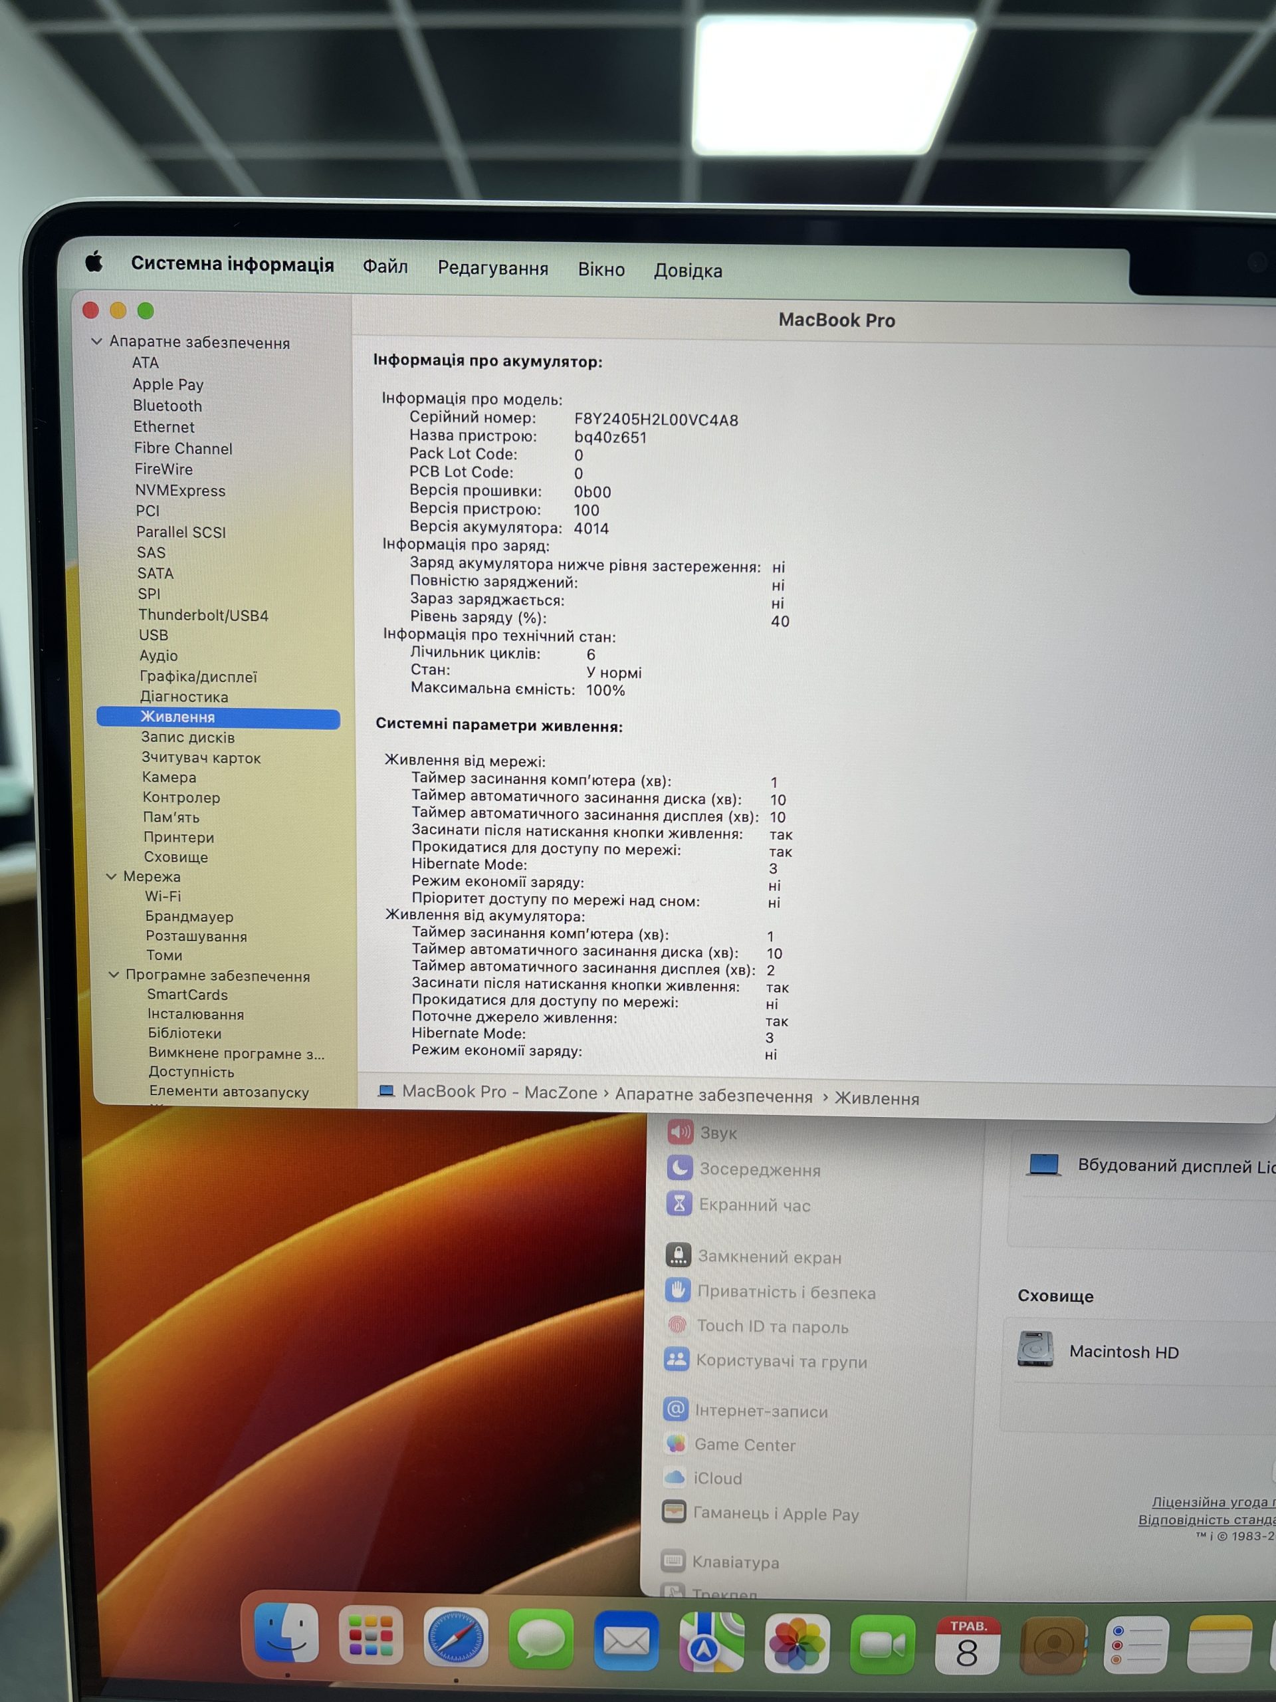Image resolution: width=1276 pixels, height=1702 pixels.
Task: Open the Системна інформація menu
Action: 233,264
